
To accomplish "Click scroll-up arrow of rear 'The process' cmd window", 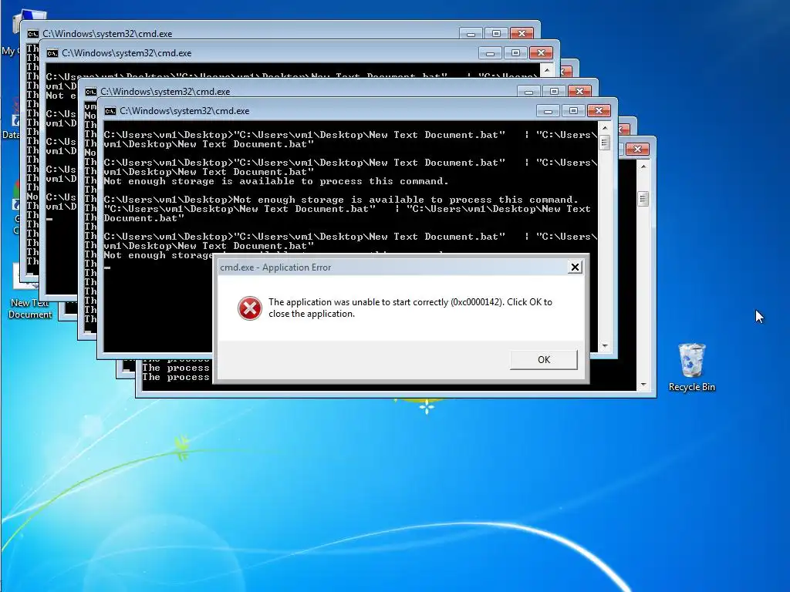I will [643, 166].
